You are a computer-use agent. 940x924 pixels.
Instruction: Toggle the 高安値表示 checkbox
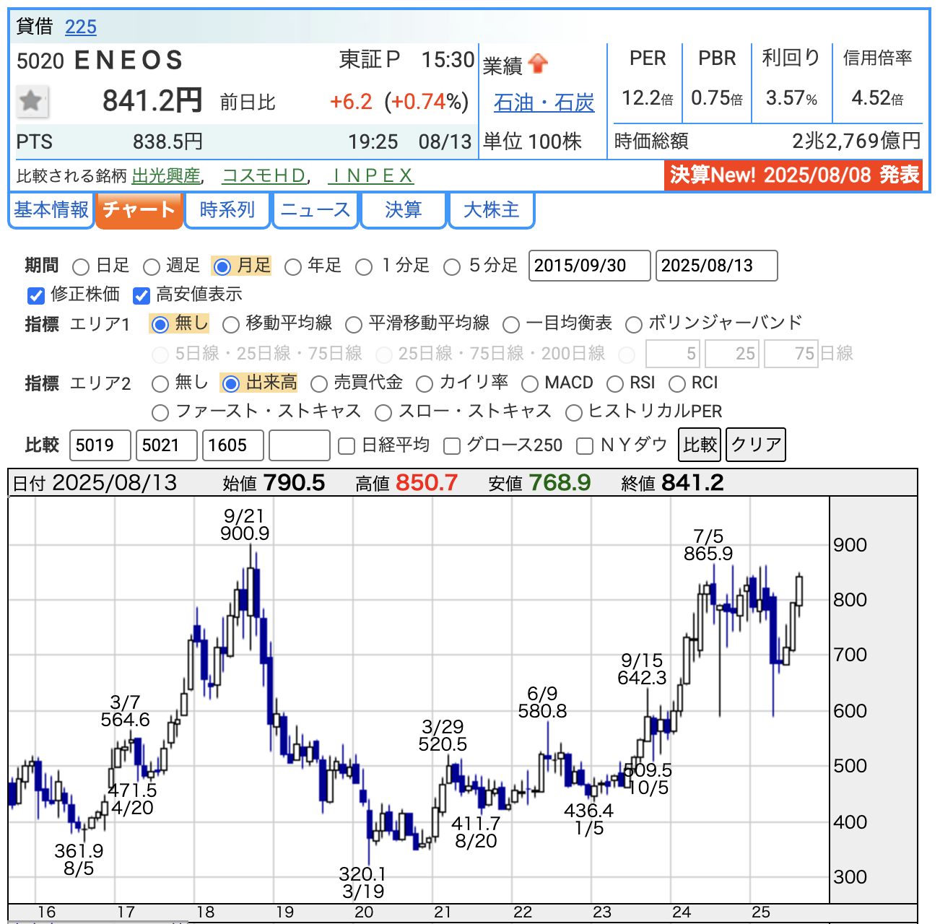click(142, 295)
